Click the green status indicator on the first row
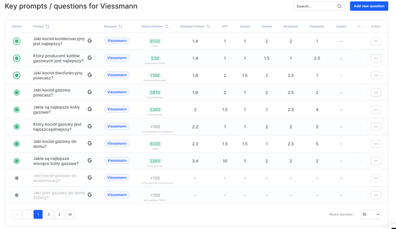Viewport: 396px width, 229px height. click(16, 41)
